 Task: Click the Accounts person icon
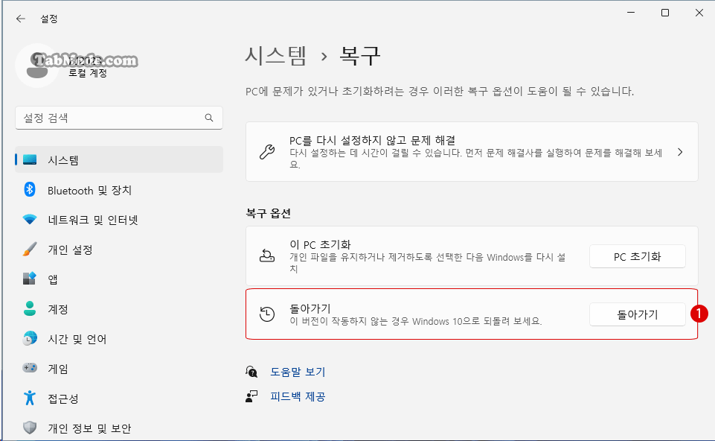[x=30, y=308]
